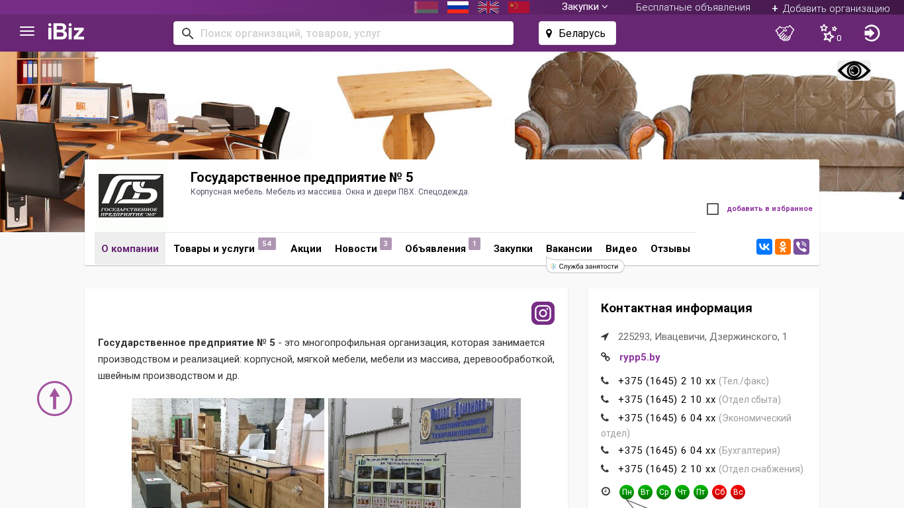Open the Беларусь location selector
Image resolution: width=904 pixels, height=508 pixels.
point(577,33)
